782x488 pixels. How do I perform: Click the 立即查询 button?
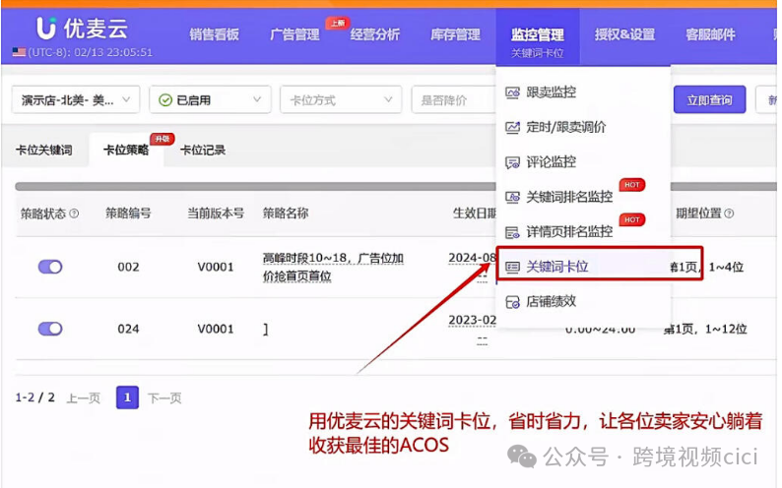click(x=710, y=99)
